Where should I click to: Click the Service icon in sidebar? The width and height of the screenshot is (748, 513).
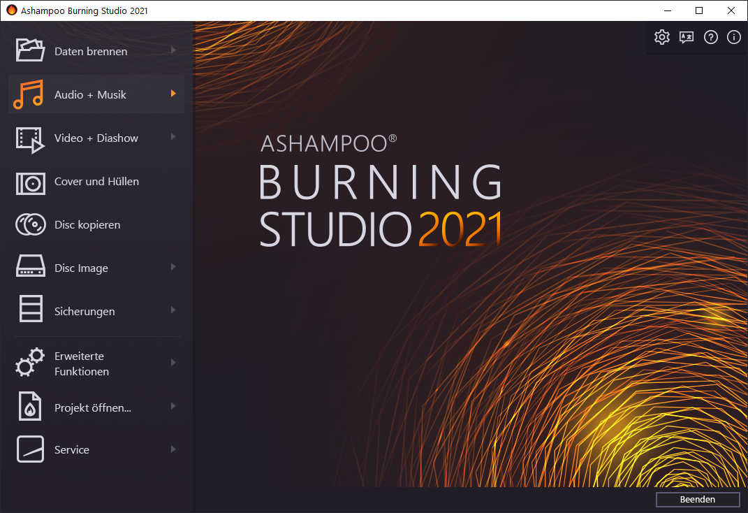point(31,449)
